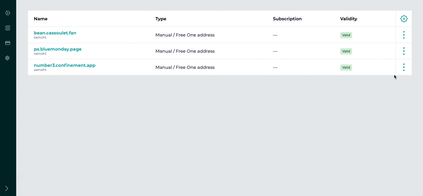
Task: Click the flower-shaped cluster icon in sidebar
Action: pos(8,58)
